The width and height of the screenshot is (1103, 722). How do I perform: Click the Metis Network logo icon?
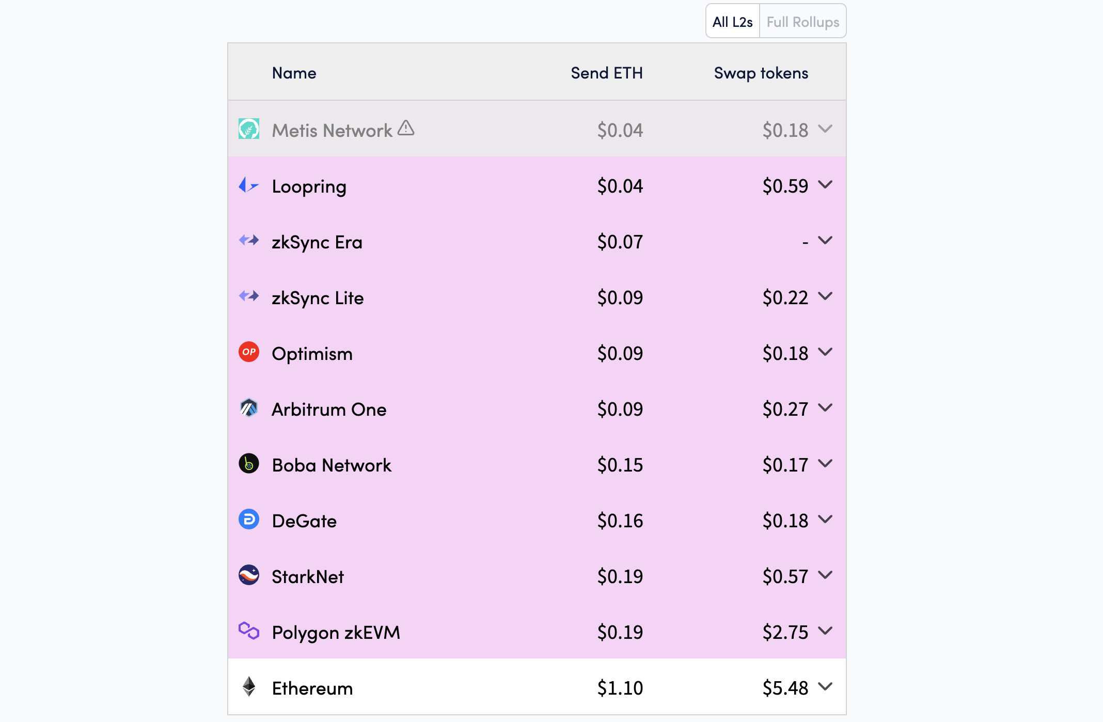pos(248,130)
